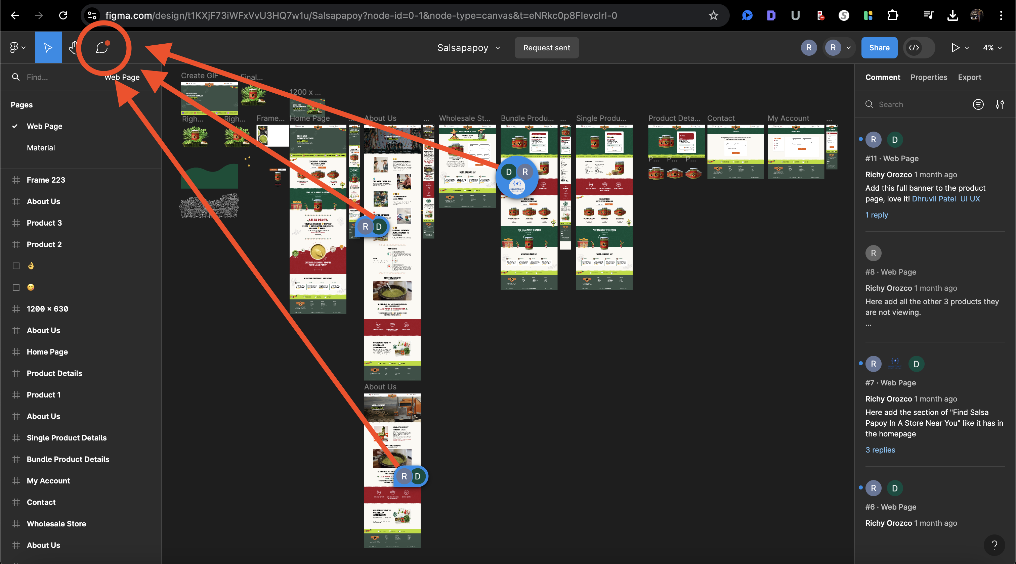This screenshot has width=1016, height=564.
Task: Open the Comment tool
Action: [102, 48]
